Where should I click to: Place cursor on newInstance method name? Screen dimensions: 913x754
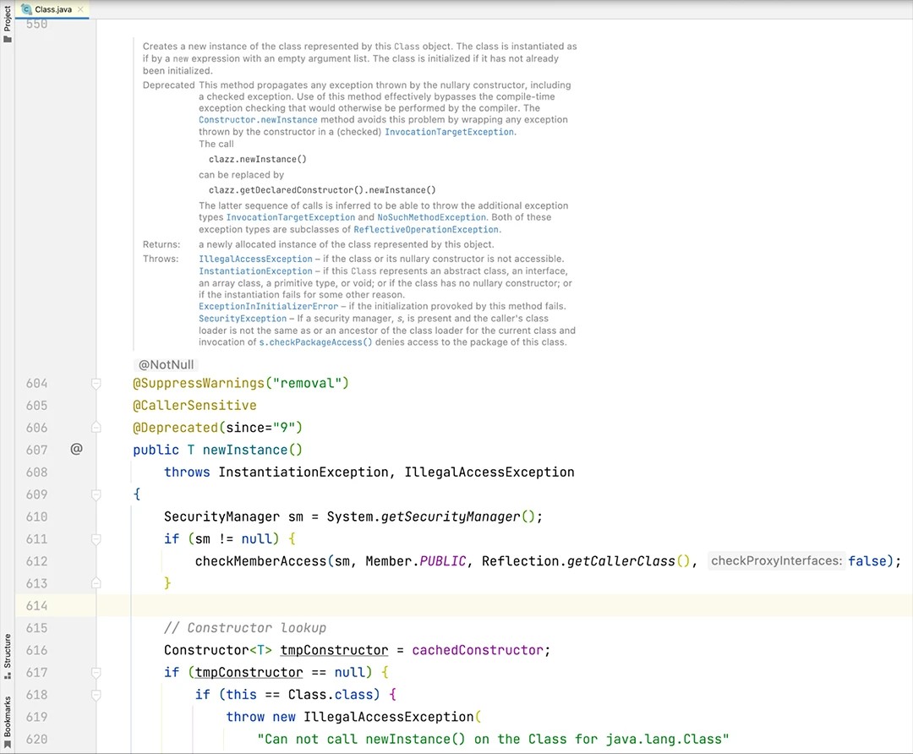[x=245, y=450]
